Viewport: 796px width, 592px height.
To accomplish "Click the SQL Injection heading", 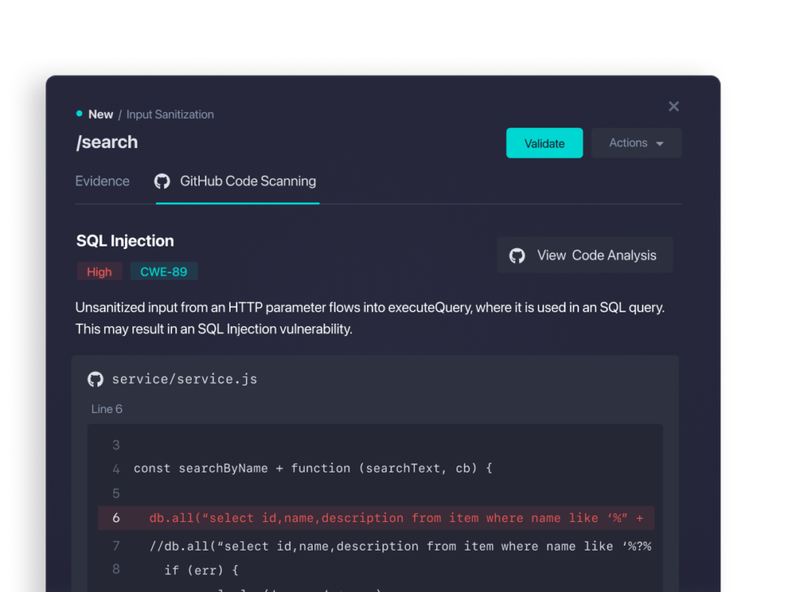I will [125, 241].
